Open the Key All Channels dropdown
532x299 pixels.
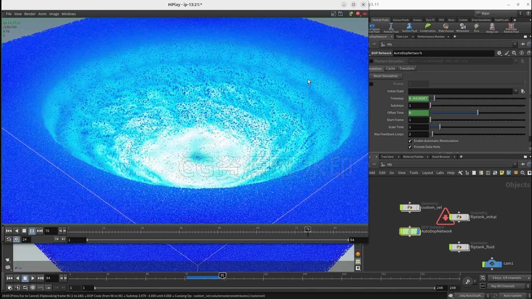[x=509, y=286]
